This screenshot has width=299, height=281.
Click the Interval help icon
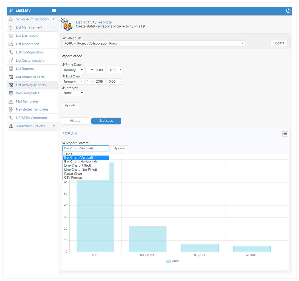(63, 88)
